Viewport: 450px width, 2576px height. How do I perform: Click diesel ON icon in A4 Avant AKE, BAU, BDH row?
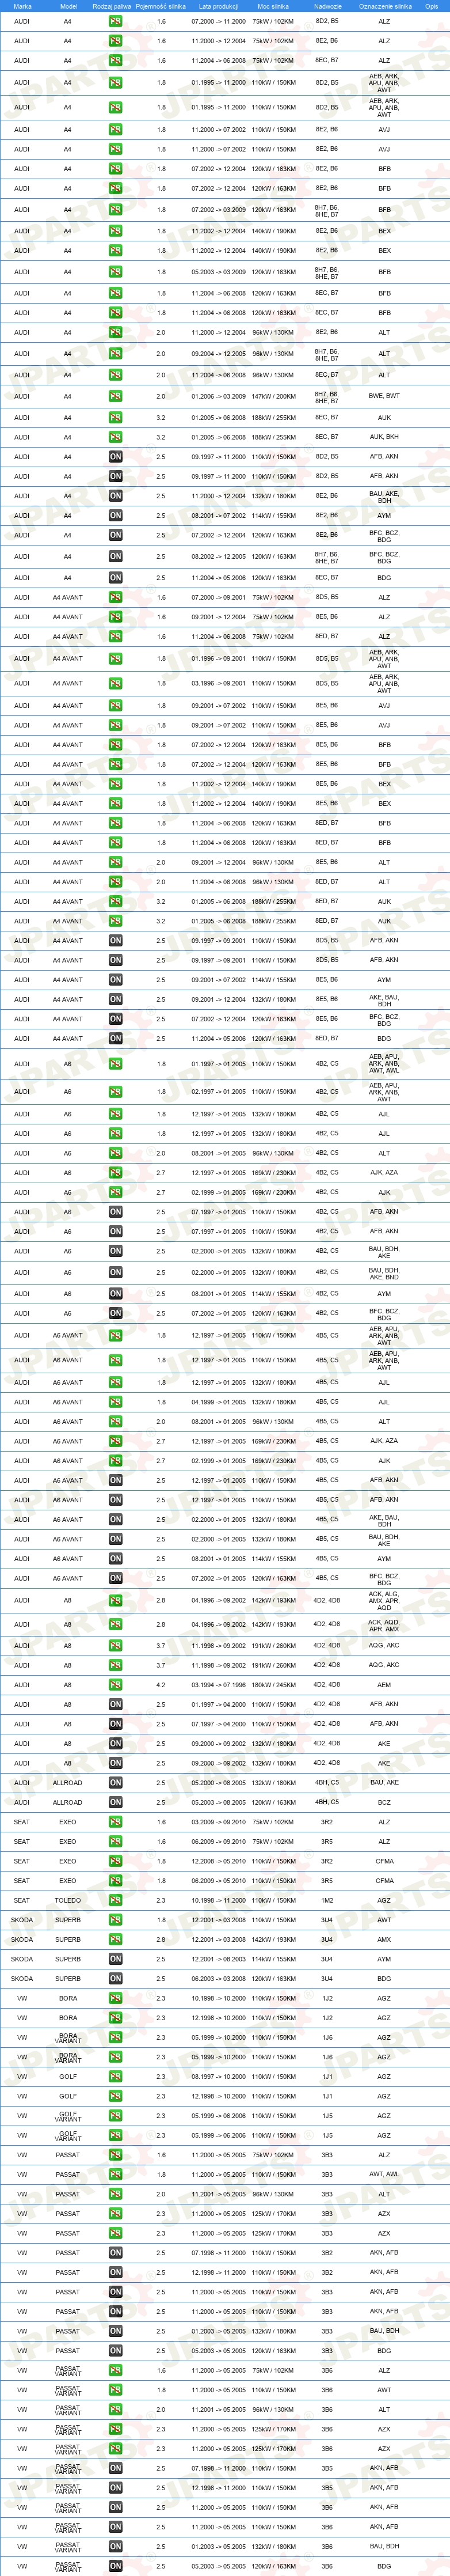(115, 1000)
